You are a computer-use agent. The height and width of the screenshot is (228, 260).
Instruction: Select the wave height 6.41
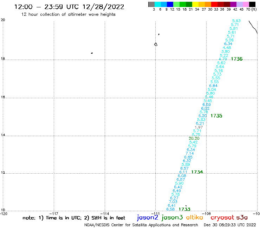[172, 206]
